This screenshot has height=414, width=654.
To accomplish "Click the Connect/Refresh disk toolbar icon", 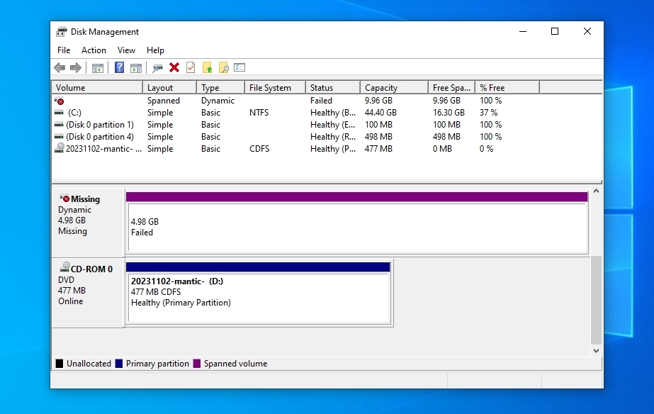I will [x=157, y=68].
